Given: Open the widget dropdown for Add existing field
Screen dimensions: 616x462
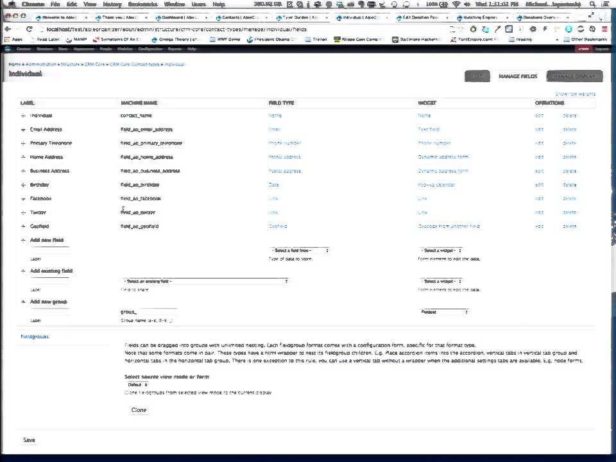Looking at the screenshot, I should click(x=441, y=281).
